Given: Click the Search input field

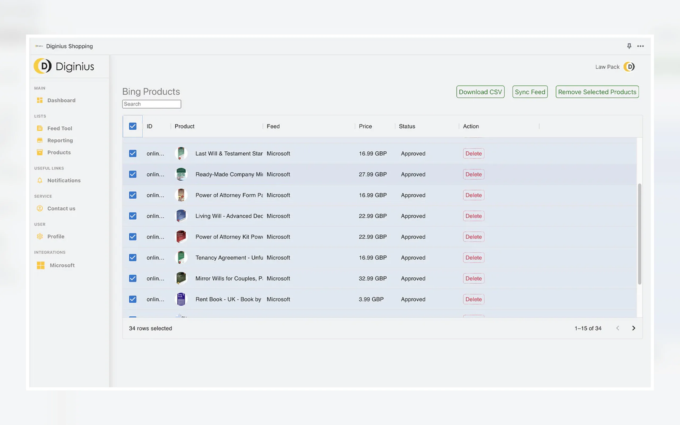Looking at the screenshot, I should 151,104.
